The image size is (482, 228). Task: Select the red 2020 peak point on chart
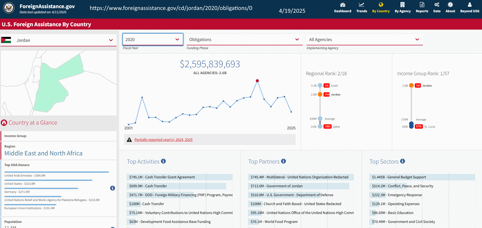[x=257, y=81]
